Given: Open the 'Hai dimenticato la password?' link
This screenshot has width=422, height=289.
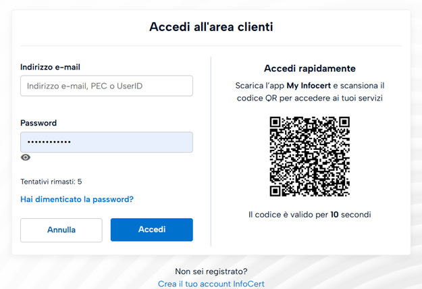Looking at the screenshot, I should coord(77,199).
